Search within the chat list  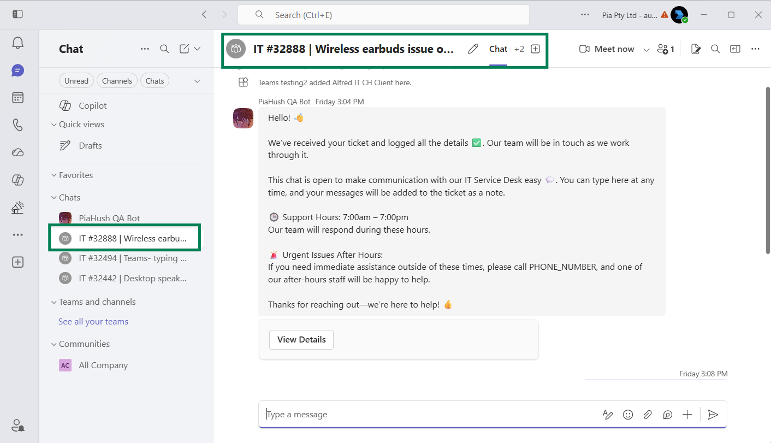[x=164, y=49]
